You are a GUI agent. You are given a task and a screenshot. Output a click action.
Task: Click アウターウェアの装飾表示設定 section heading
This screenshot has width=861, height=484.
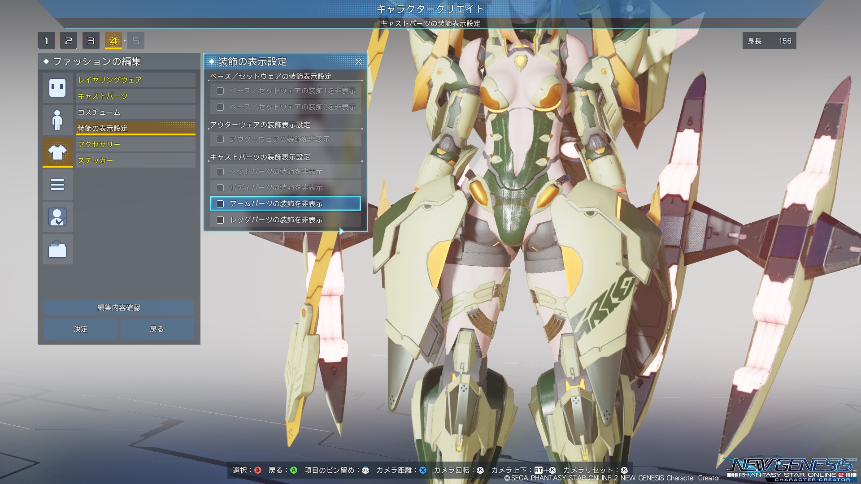[260, 125]
